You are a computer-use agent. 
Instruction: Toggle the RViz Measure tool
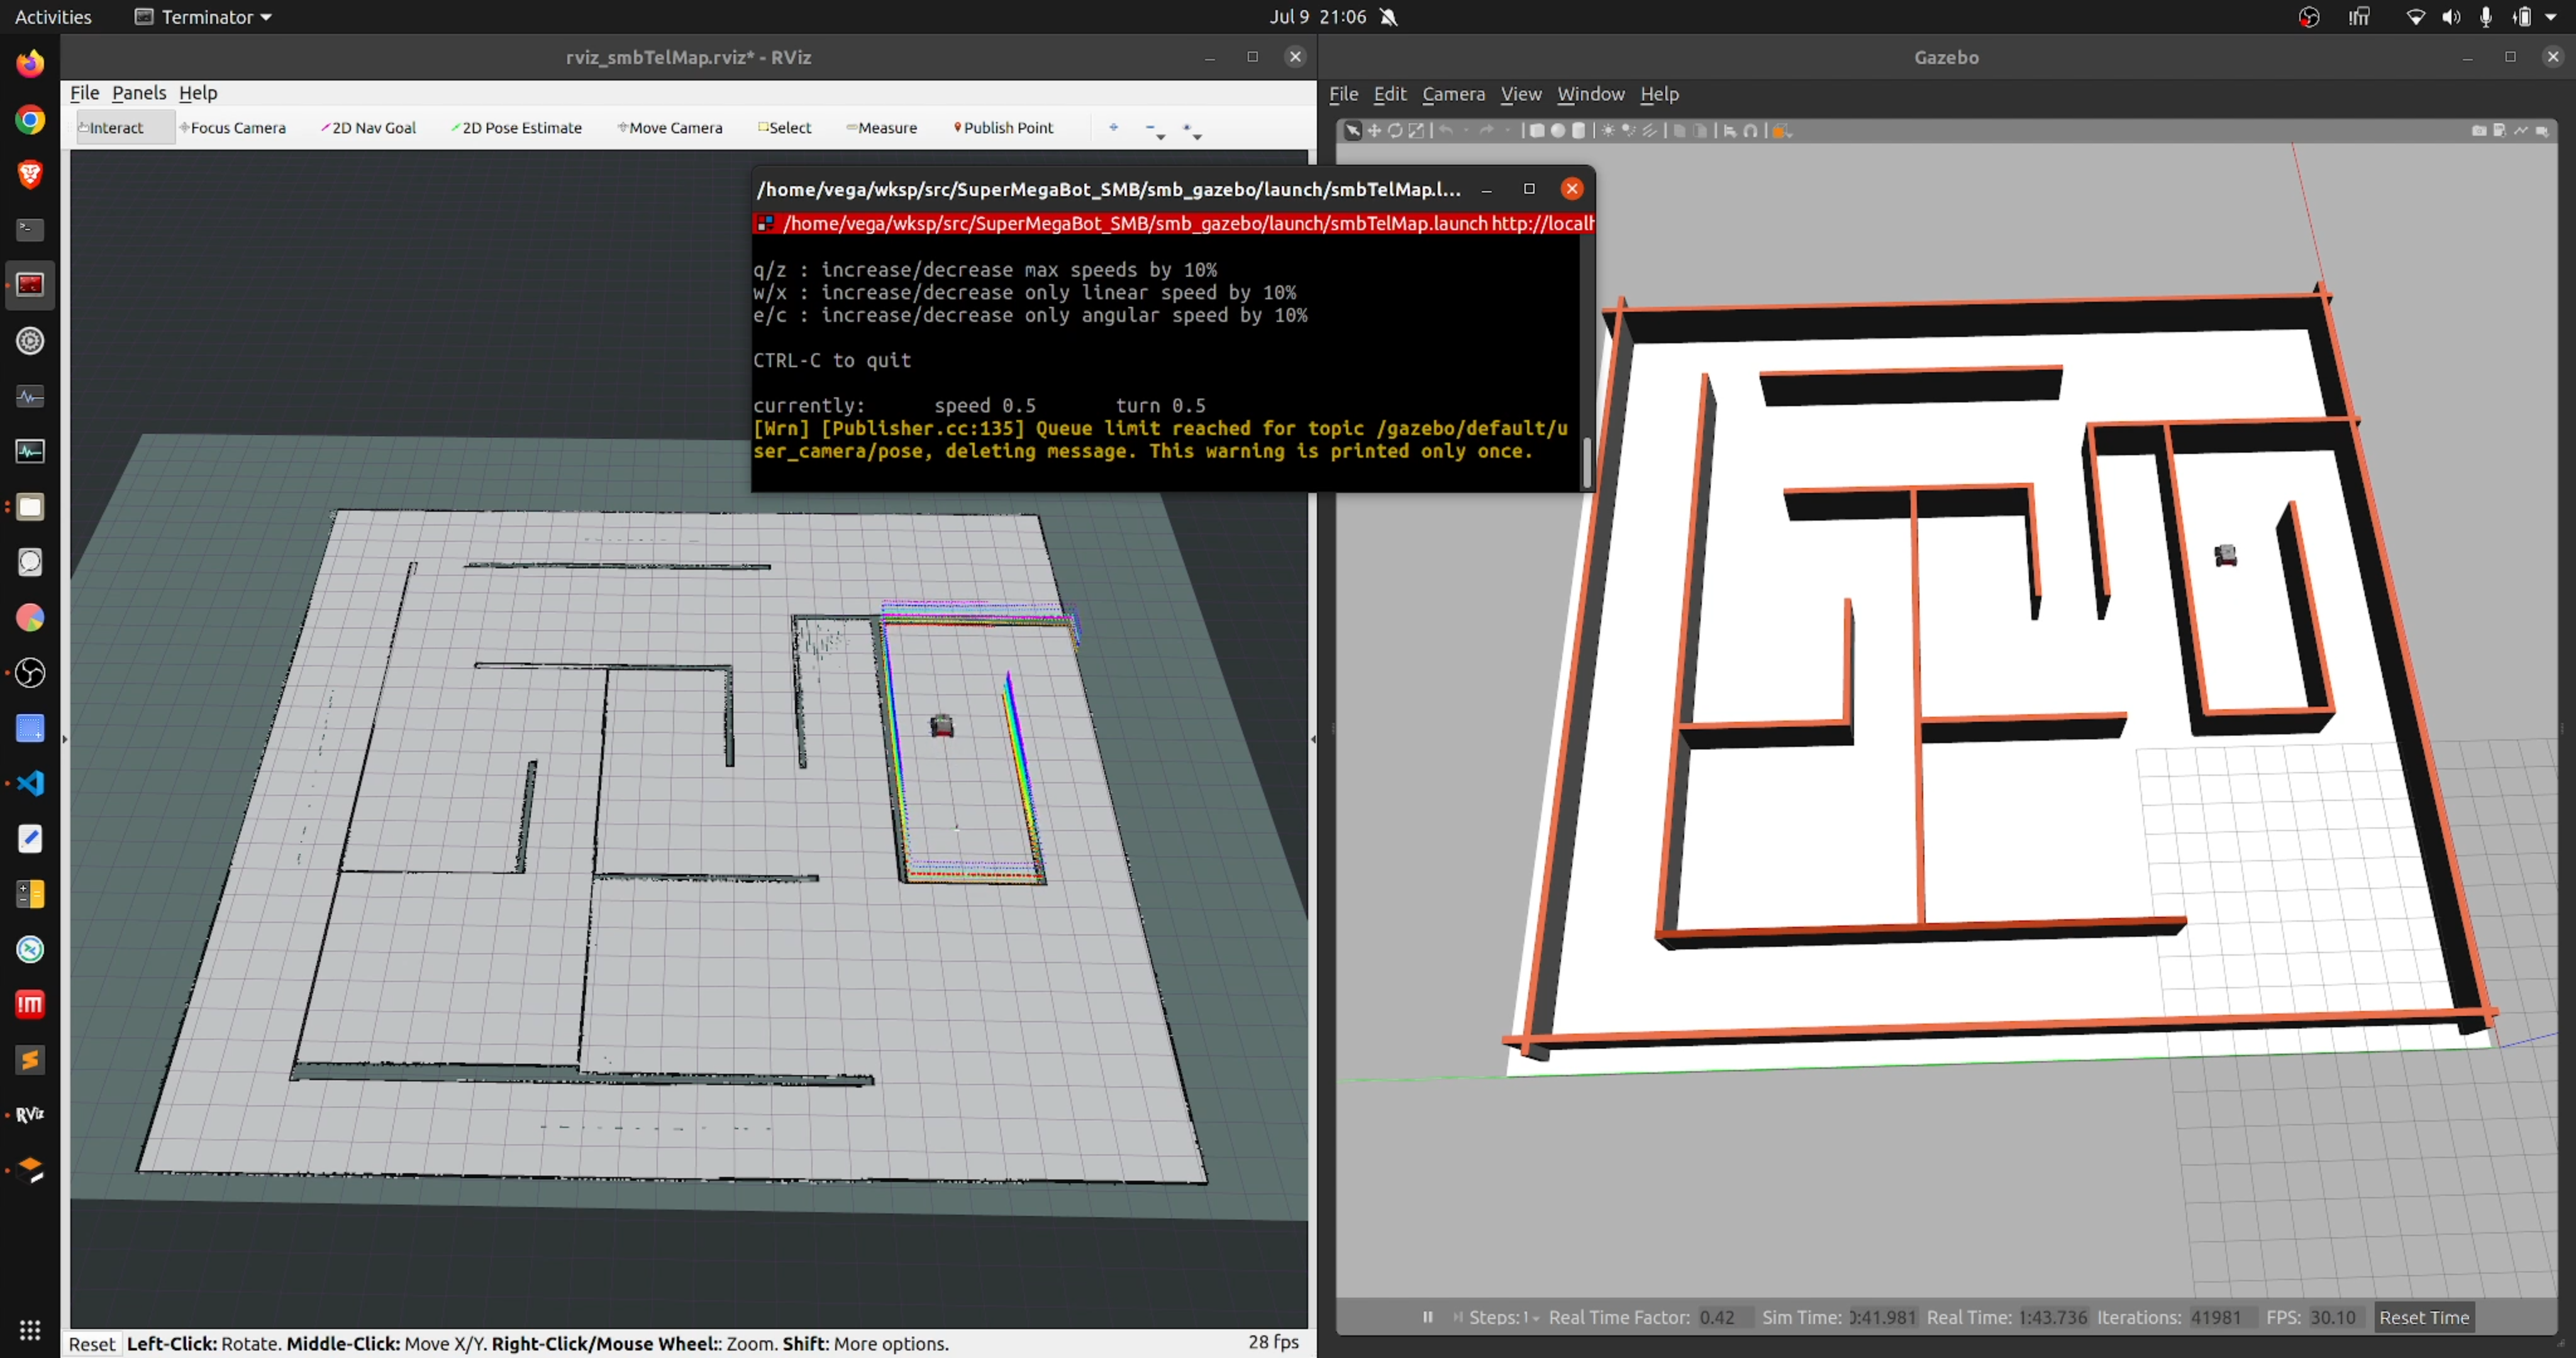pyautogui.click(x=881, y=128)
